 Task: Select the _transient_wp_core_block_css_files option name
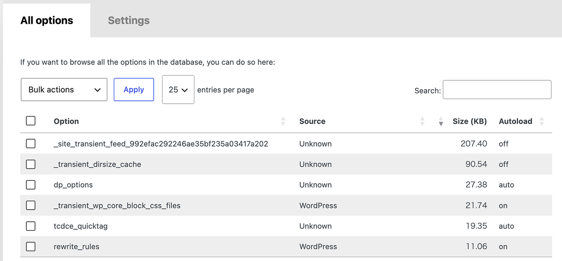(x=117, y=205)
